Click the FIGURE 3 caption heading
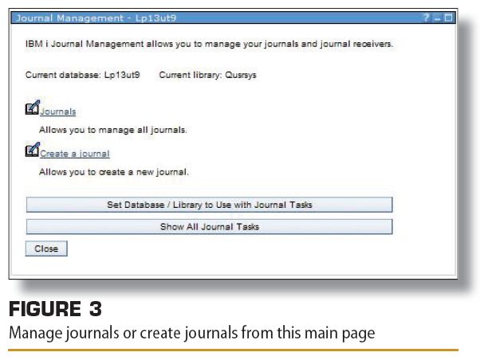This screenshot has height=360, width=480. (55, 309)
